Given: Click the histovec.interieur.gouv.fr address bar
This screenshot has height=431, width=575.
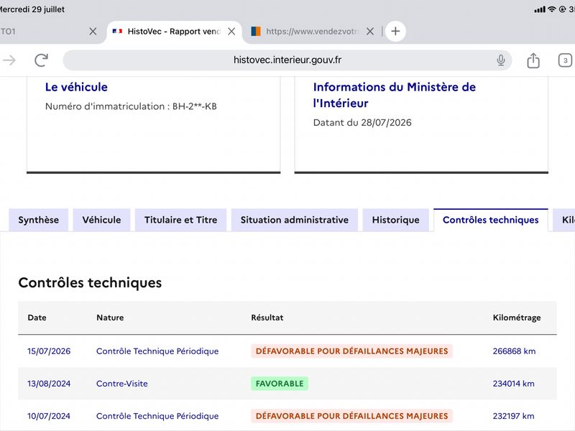Looking at the screenshot, I should click(x=287, y=60).
